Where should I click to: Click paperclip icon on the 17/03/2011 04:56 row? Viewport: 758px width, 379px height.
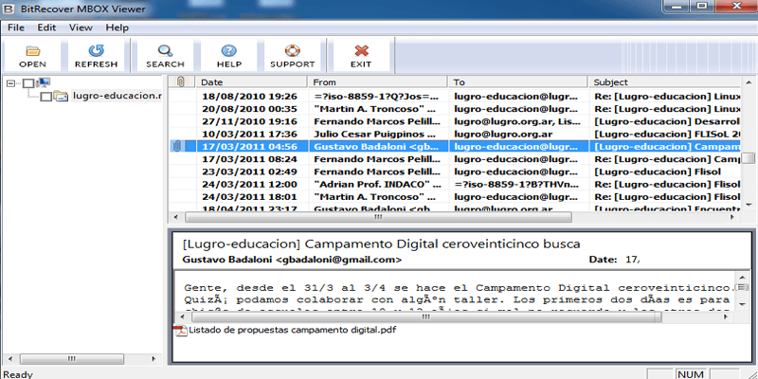(x=177, y=146)
